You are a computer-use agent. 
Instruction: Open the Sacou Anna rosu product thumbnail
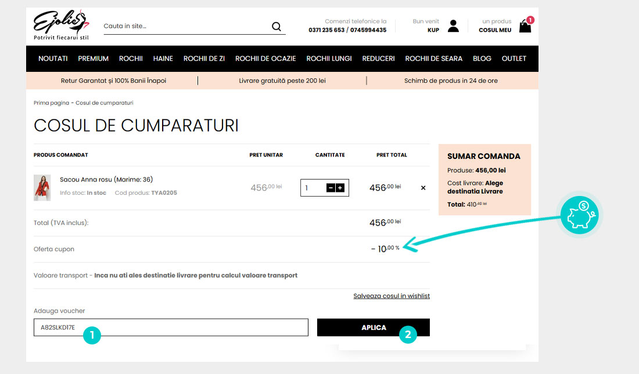(42, 187)
